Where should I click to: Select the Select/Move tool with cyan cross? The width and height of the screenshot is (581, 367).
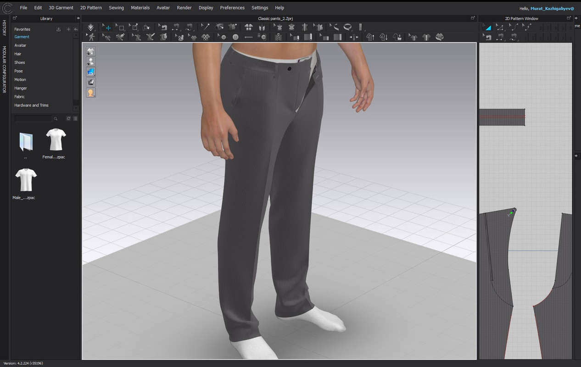[107, 27]
